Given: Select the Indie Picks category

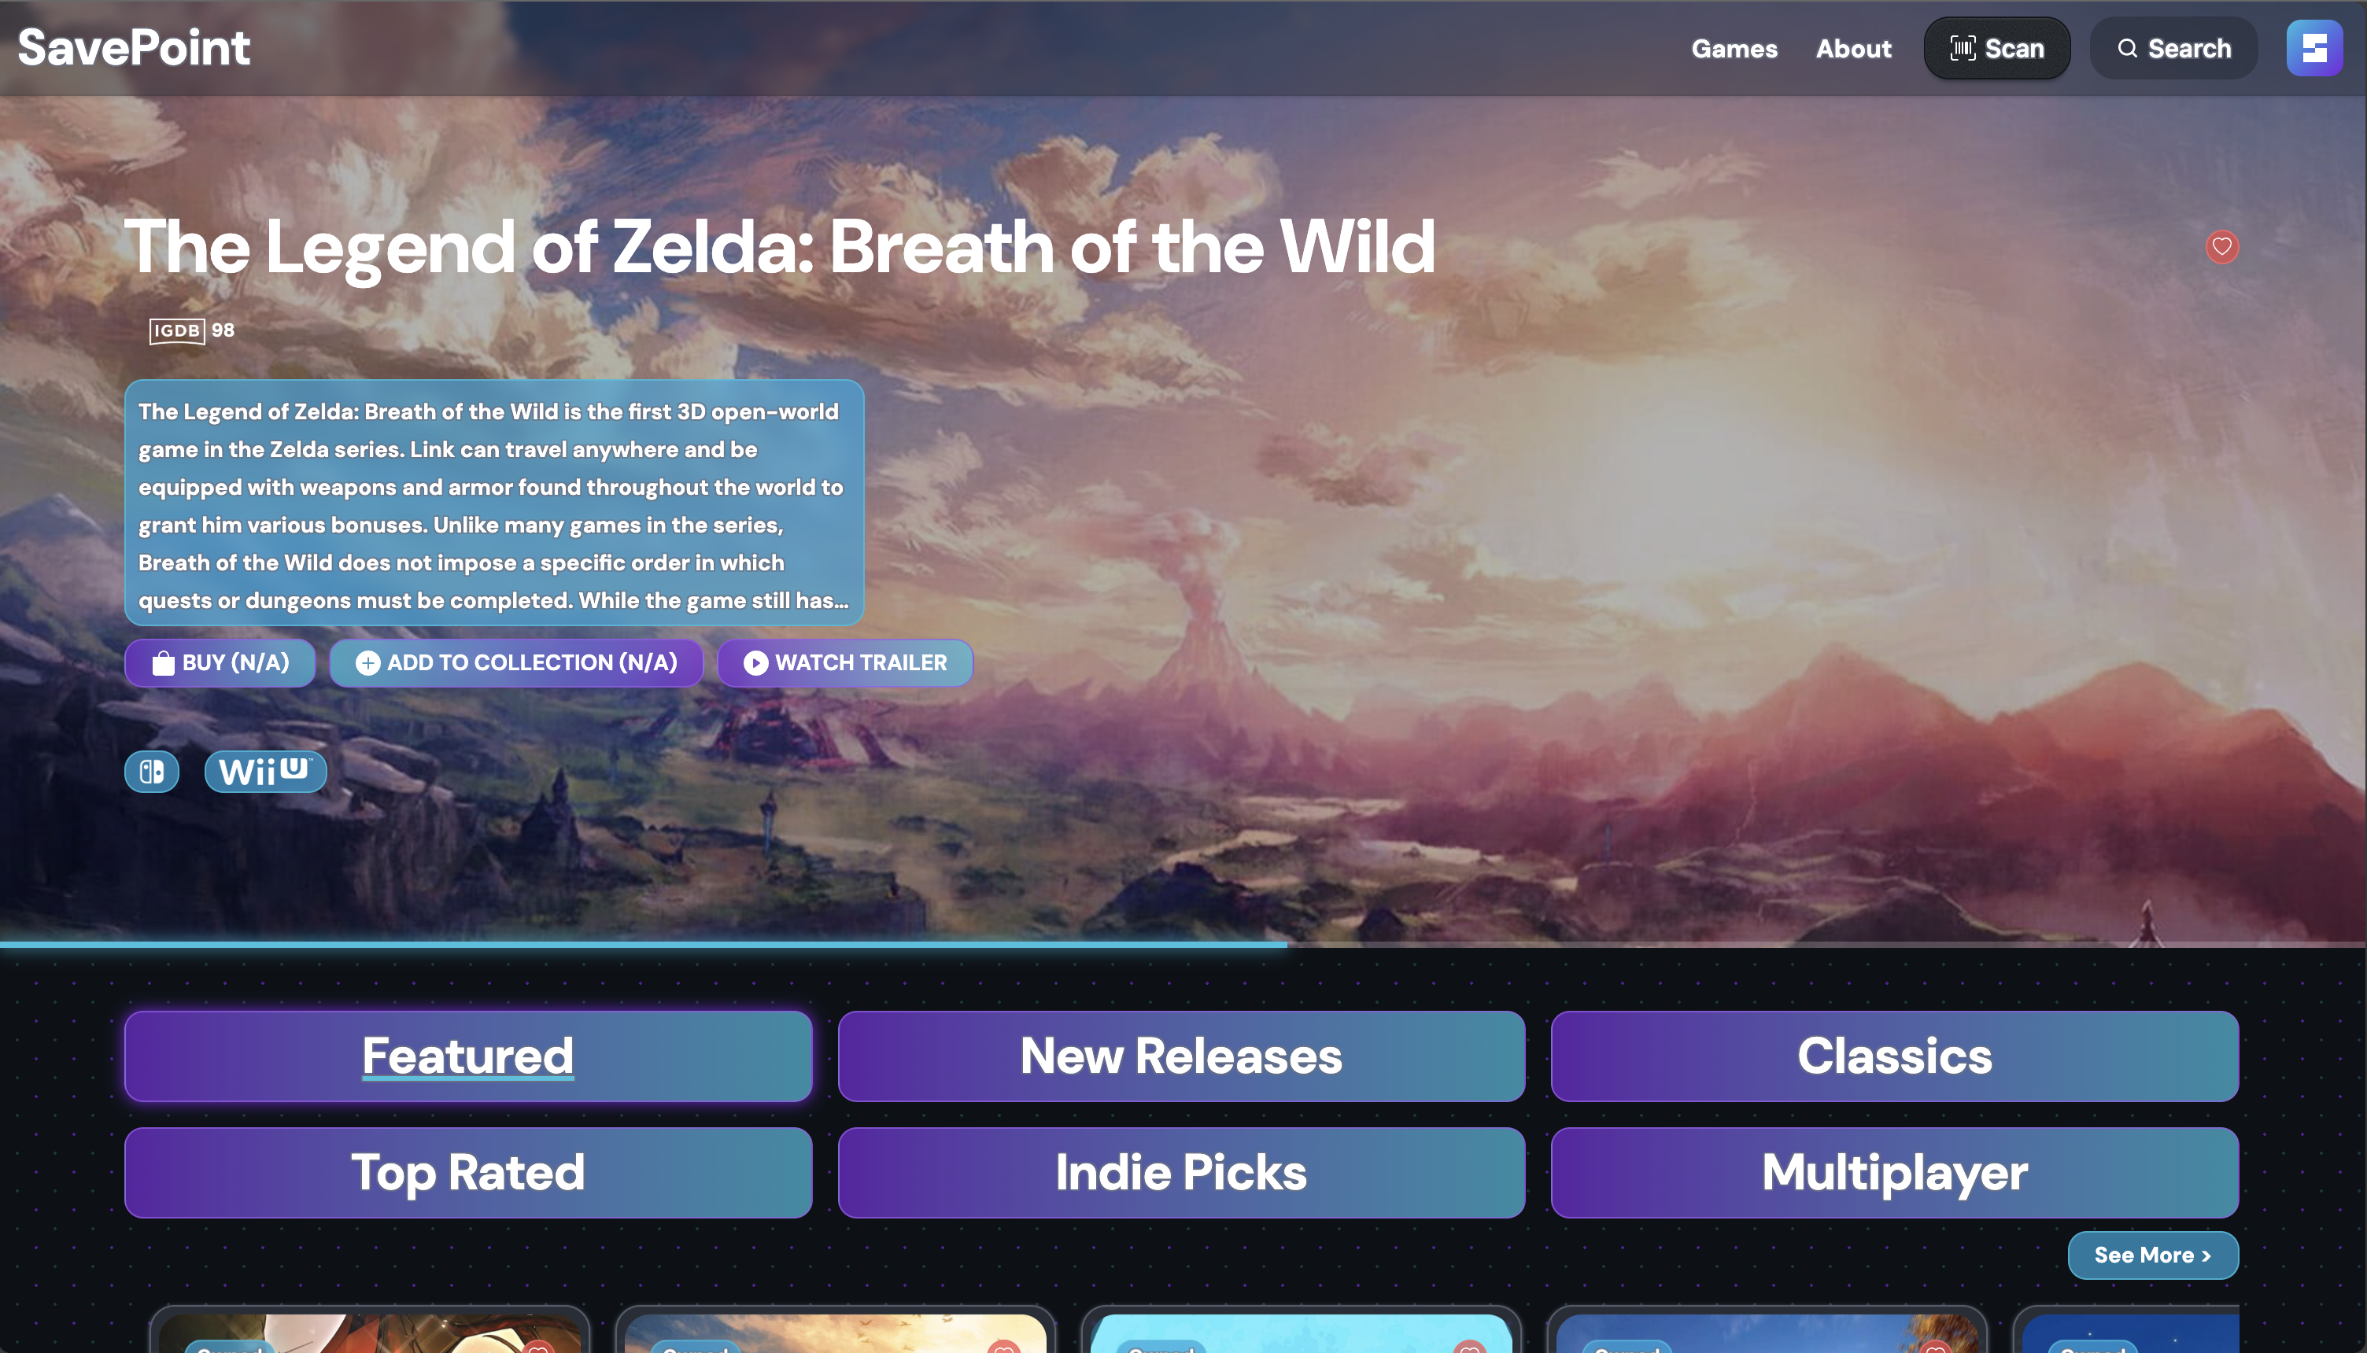Looking at the screenshot, I should [x=1180, y=1172].
